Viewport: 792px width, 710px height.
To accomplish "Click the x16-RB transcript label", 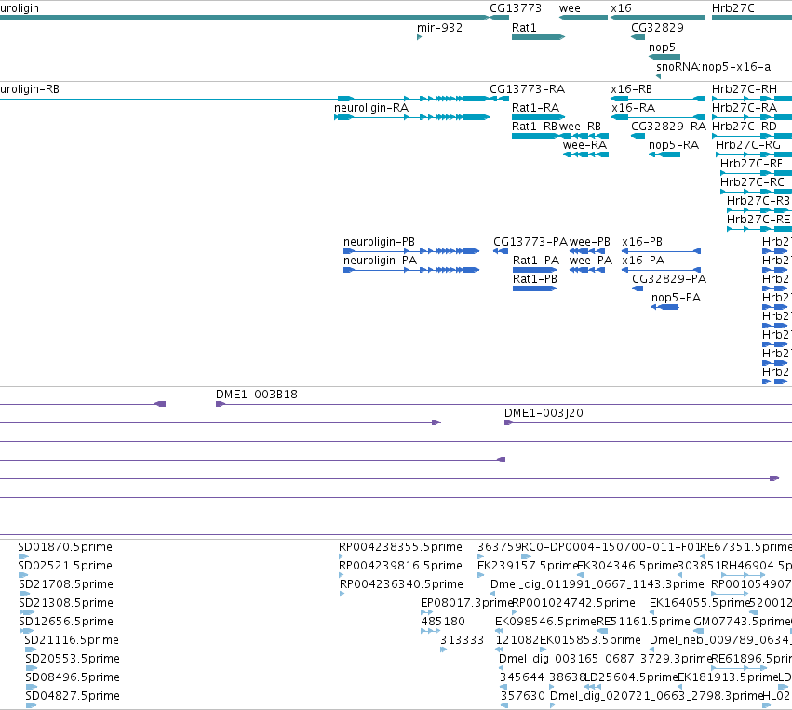I will [631, 89].
